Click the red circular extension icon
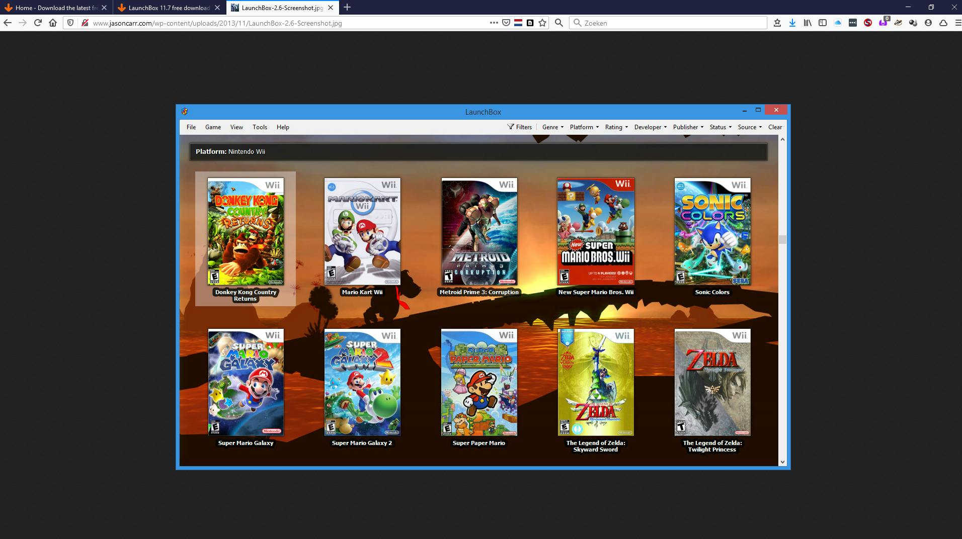The width and height of the screenshot is (962, 539). coord(868,23)
